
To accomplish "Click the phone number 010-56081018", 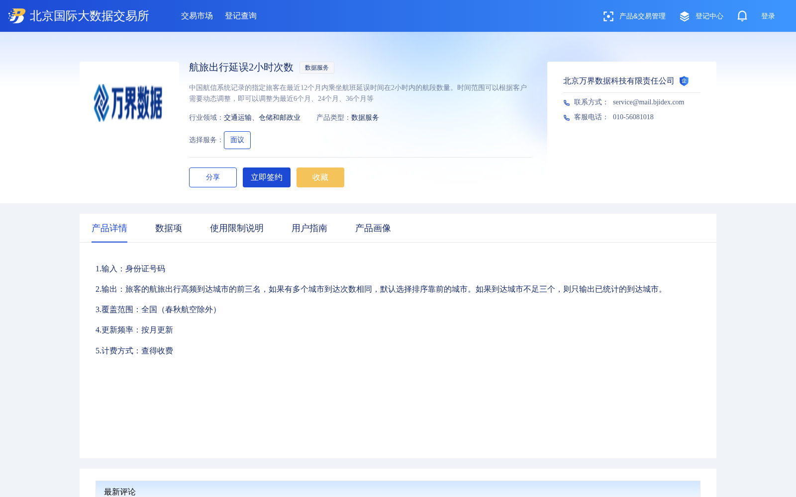I will pos(633,117).
